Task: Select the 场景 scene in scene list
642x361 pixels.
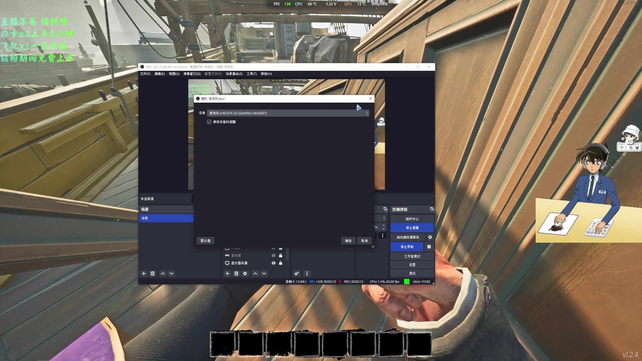Action: click(166, 218)
